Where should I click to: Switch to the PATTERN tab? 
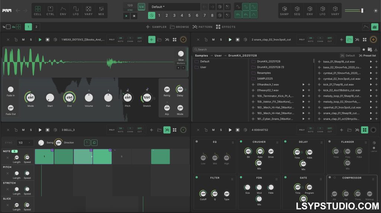[203, 27]
